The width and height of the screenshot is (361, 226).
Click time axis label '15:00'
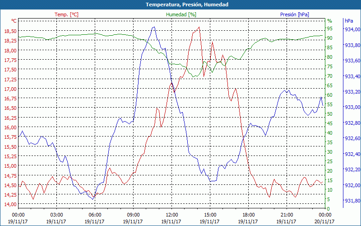point(210,215)
